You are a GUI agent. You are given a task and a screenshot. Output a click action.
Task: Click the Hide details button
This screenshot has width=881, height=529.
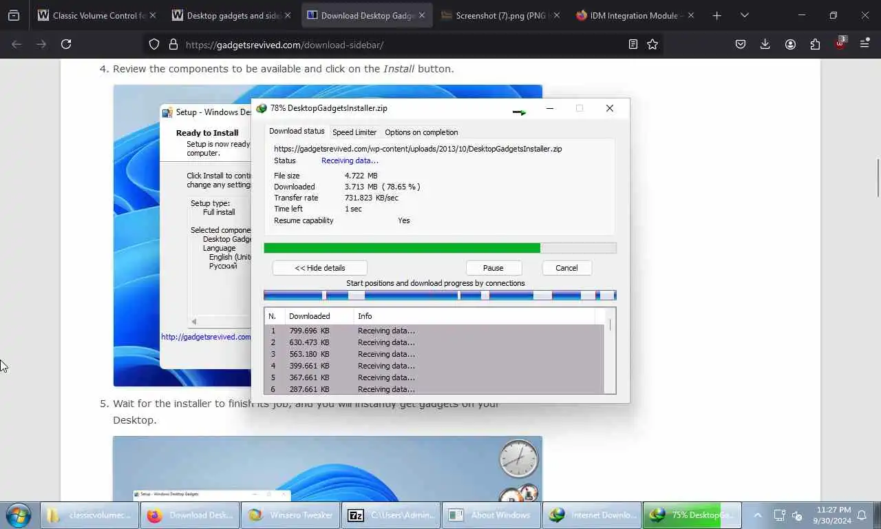320,268
